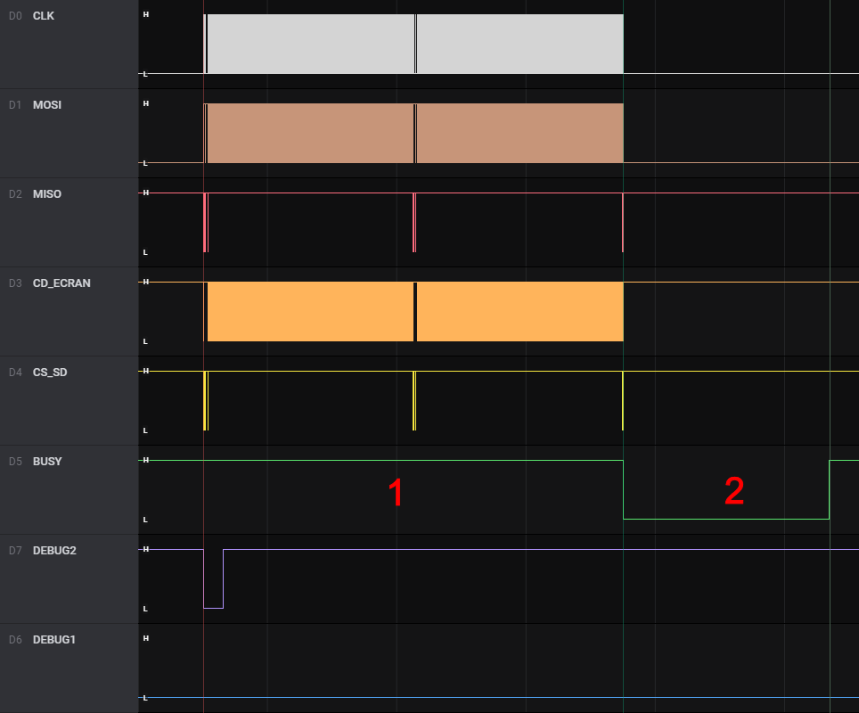Click the BUSY channel name
859x713 pixels.
click(46, 462)
